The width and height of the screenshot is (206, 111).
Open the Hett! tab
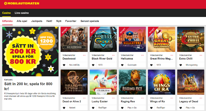(x=49, y=21)
